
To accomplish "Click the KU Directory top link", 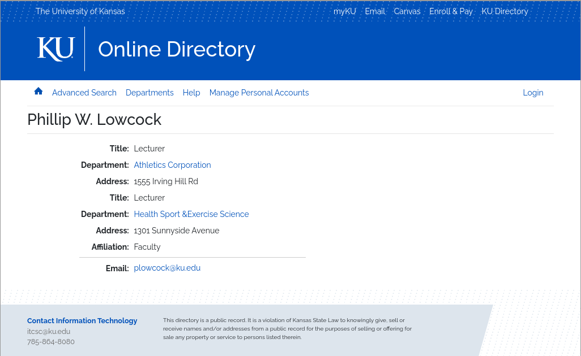I will 505,11.
